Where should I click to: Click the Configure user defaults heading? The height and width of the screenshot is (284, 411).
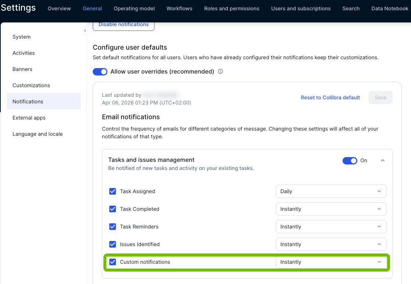tap(130, 47)
